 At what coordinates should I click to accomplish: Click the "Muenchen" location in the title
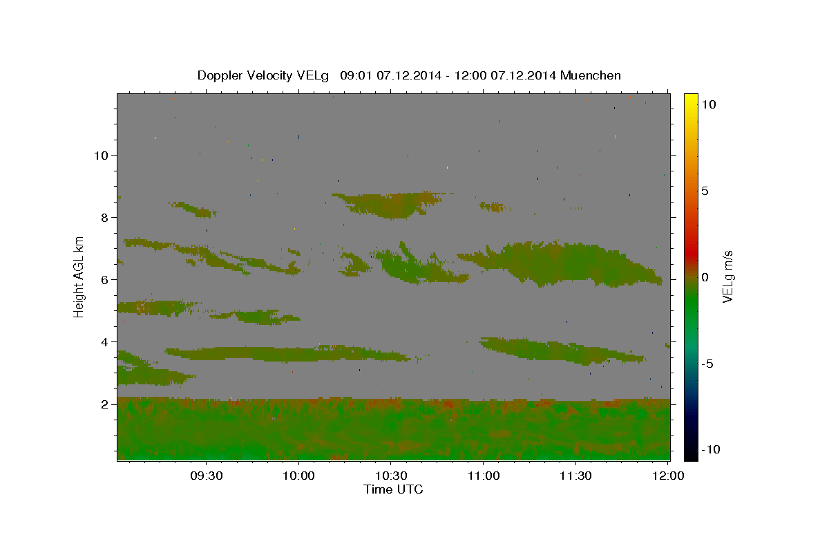[591, 75]
